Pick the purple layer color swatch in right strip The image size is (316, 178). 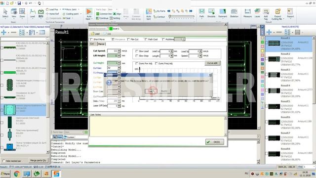click(x=262, y=59)
